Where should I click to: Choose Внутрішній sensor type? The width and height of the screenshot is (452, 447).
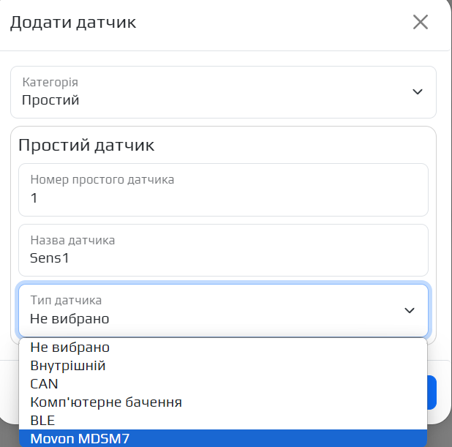point(68,365)
